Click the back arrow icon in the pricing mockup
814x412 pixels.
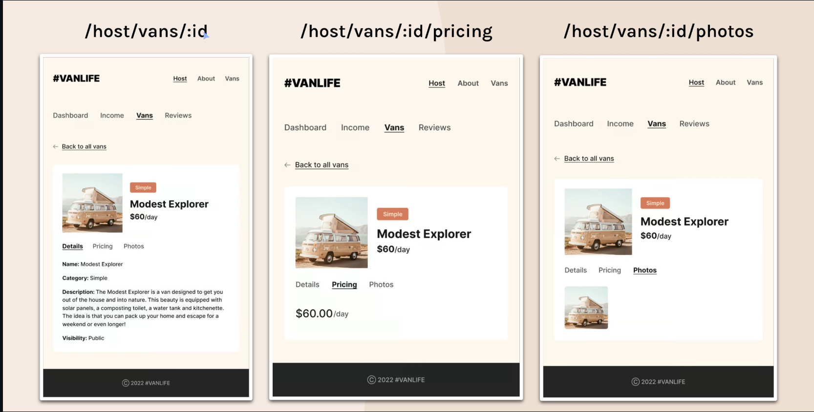287,165
